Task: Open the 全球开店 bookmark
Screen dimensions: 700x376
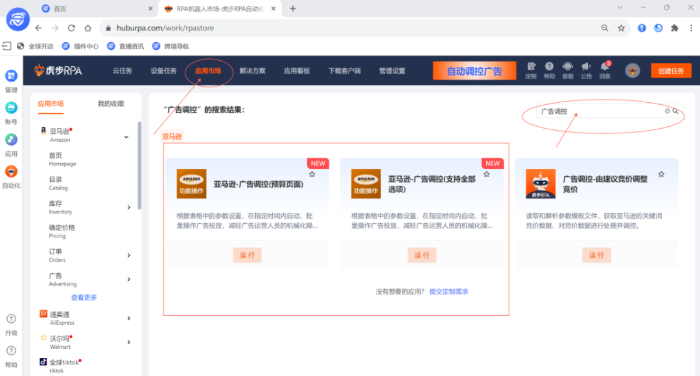Action: 35,47
